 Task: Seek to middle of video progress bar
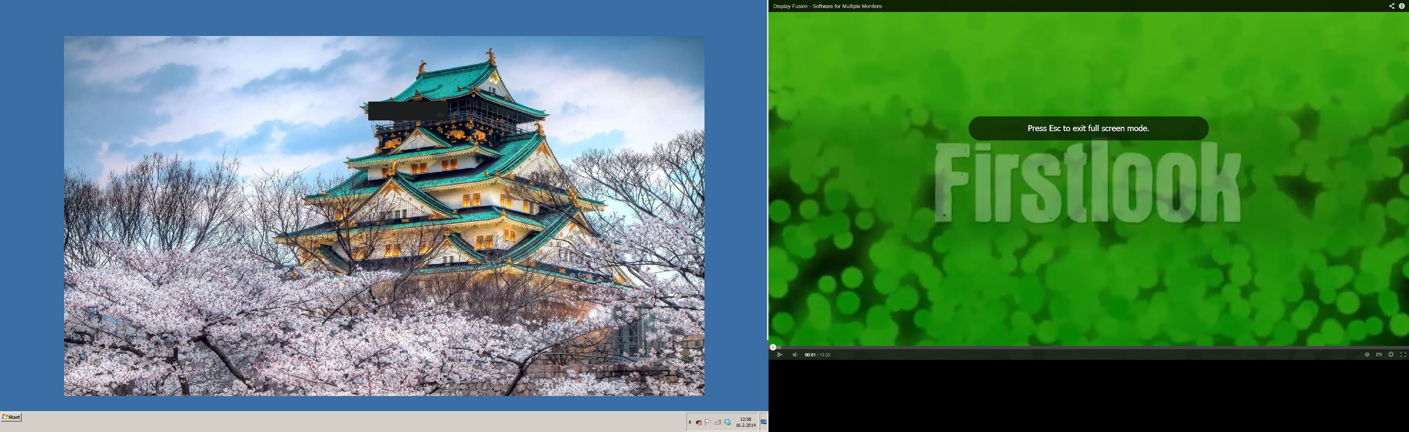pyautogui.click(x=1088, y=347)
